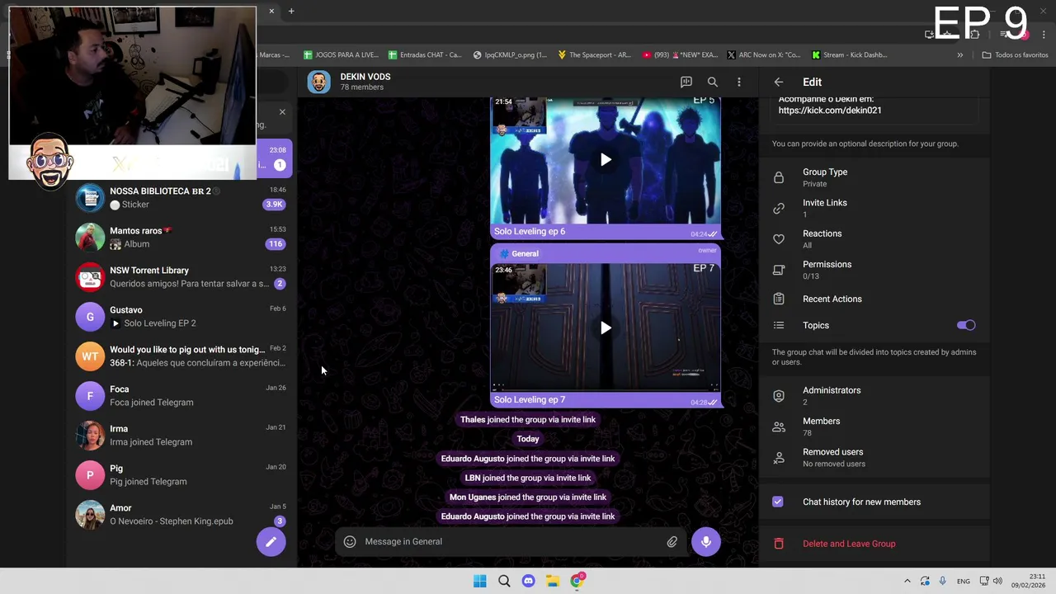This screenshot has width=1056, height=594.
Task: Go back from the Edit panel
Action: tap(778, 82)
